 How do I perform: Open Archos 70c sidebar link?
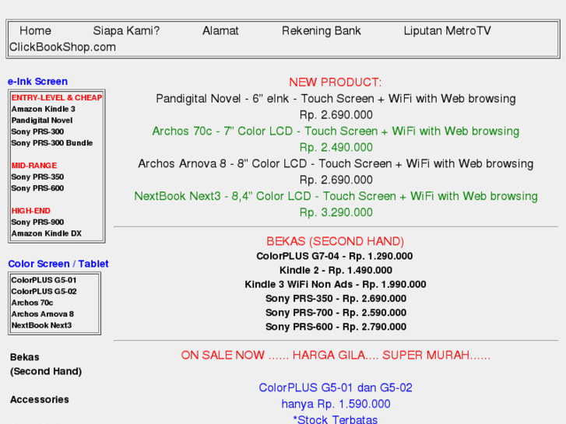tap(32, 303)
